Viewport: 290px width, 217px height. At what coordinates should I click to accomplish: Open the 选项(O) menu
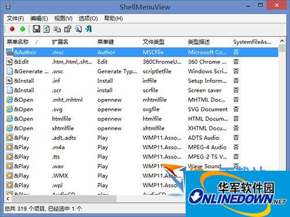point(88,19)
